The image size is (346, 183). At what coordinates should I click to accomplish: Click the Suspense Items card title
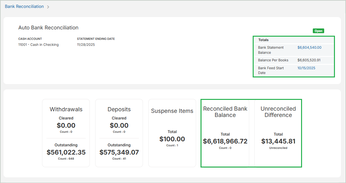172,111
